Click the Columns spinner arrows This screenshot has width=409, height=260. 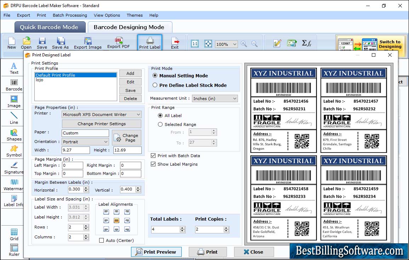click(x=86, y=237)
